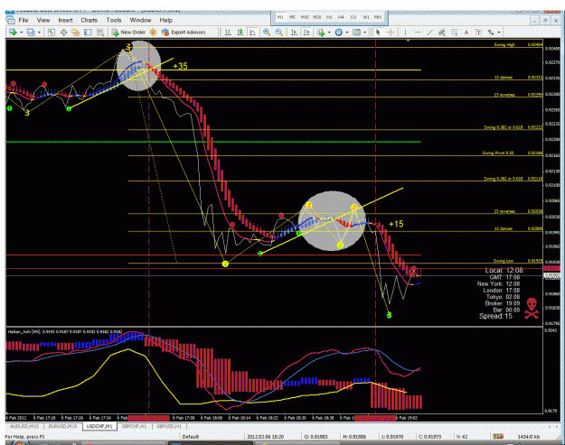Select the Horizontal Line drawing tool
565x445 pixels.
tap(418, 32)
